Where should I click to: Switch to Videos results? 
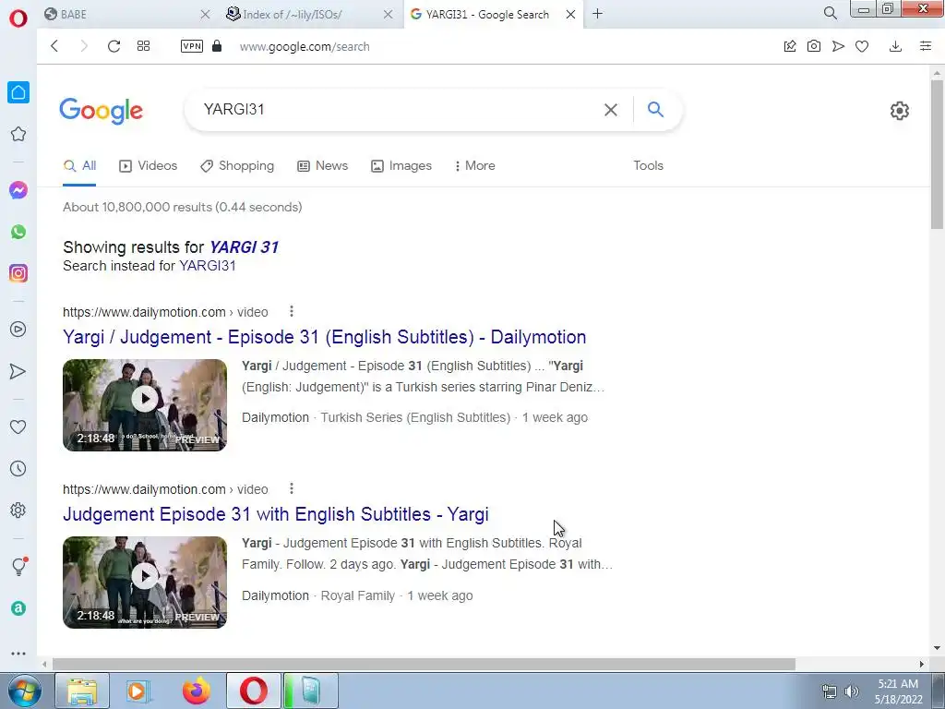tap(149, 166)
